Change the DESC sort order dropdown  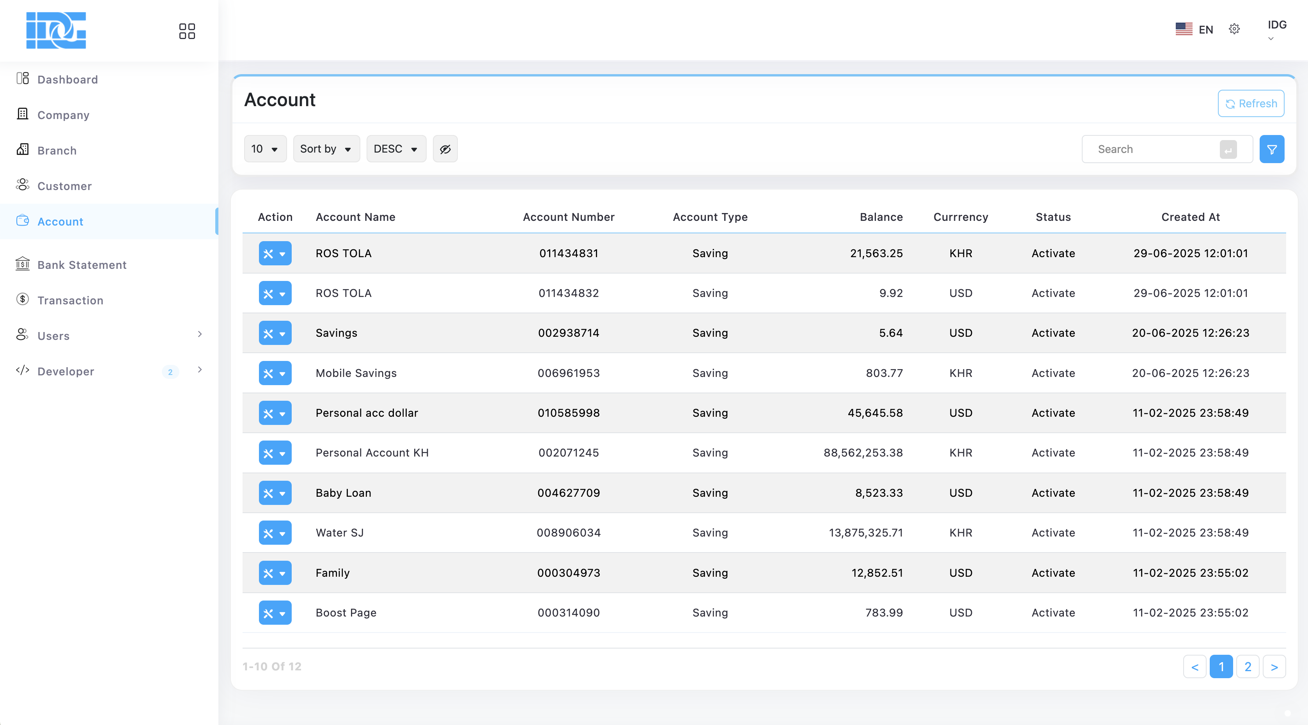(x=396, y=149)
